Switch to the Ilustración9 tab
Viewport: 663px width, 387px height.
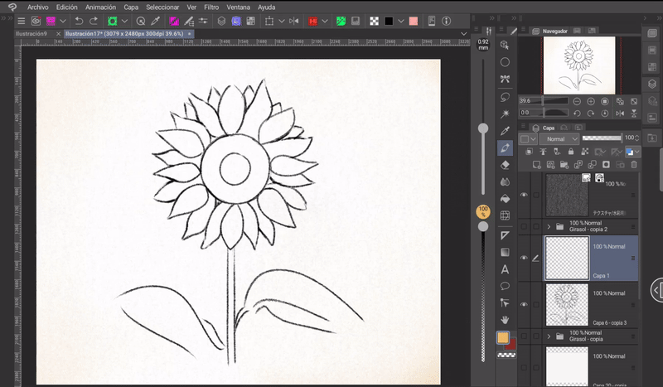tap(31, 33)
